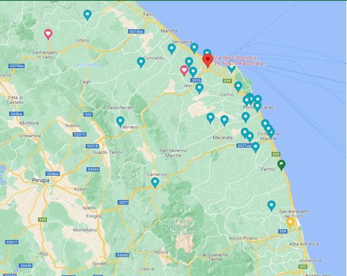Click the SS73bis road shield near Marotta
347x276 pixels.
coord(136,32)
